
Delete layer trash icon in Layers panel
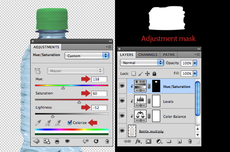[x=190, y=141]
